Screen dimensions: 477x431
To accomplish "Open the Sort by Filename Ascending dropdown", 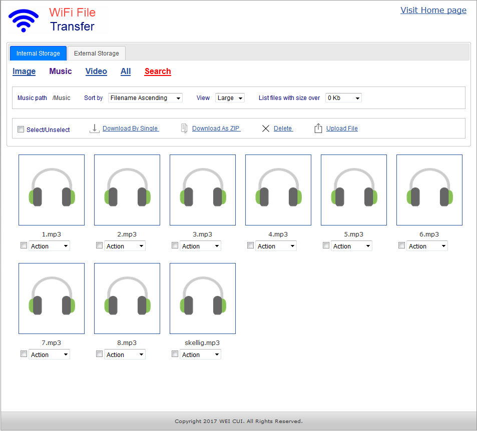I will (145, 98).
